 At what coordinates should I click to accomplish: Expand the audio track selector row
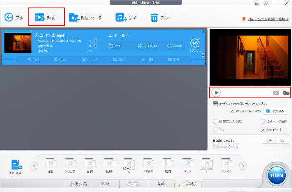coord(90,46)
